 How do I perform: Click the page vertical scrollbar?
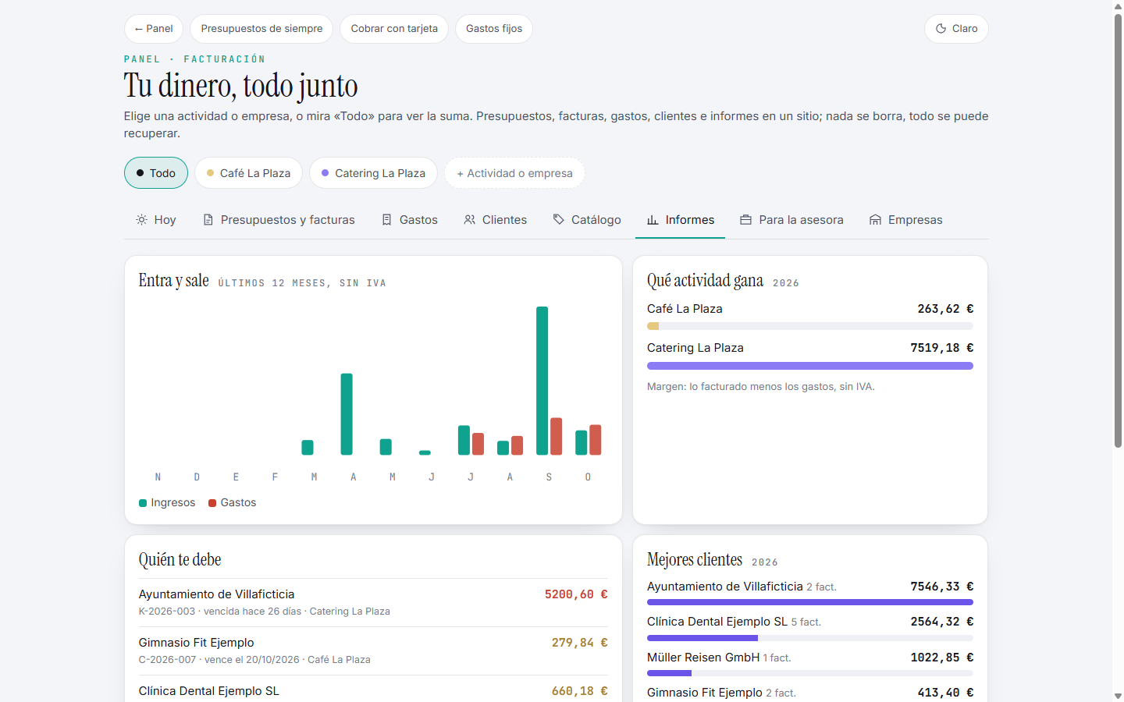click(x=1118, y=230)
